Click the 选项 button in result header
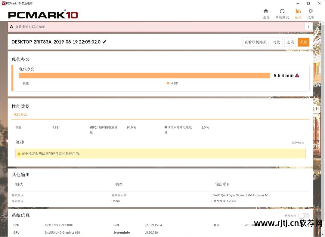The height and width of the screenshot is (237, 325). (x=290, y=42)
